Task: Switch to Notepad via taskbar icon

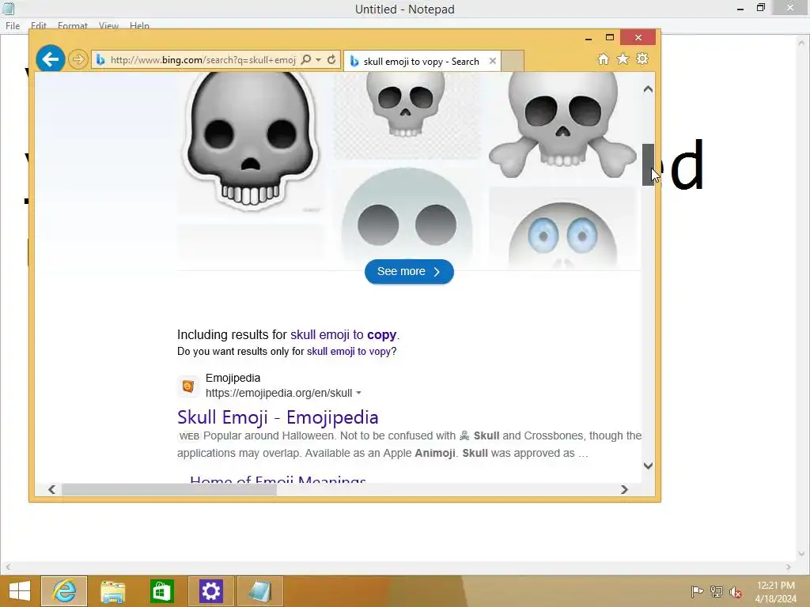Action: pos(259,591)
